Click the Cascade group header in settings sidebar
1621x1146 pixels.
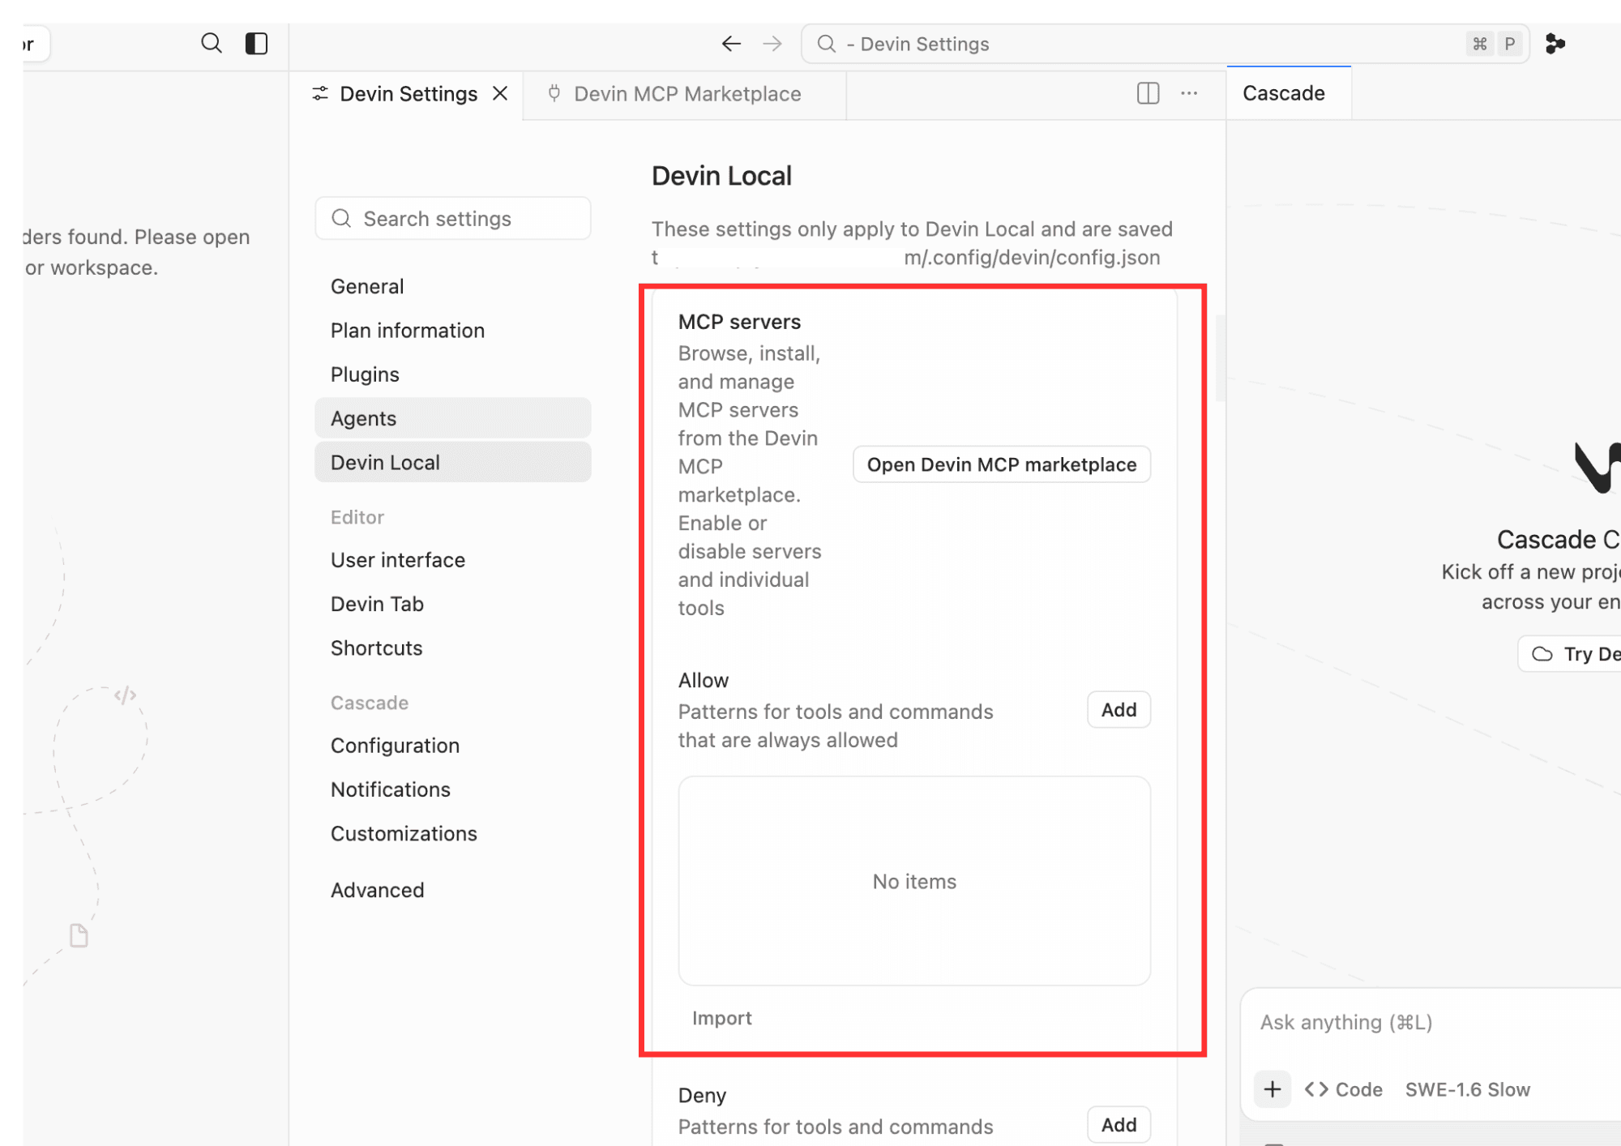click(x=370, y=703)
